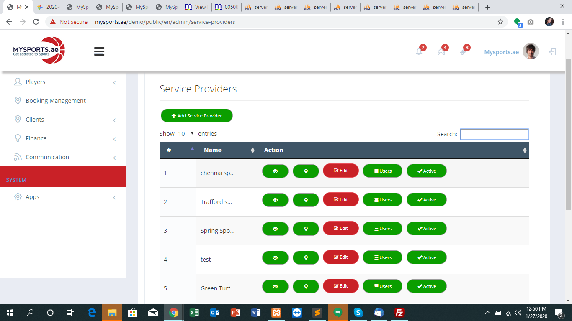572x321 pixels.
Task: Open the Show entries dropdown
Action: tap(186, 134)
